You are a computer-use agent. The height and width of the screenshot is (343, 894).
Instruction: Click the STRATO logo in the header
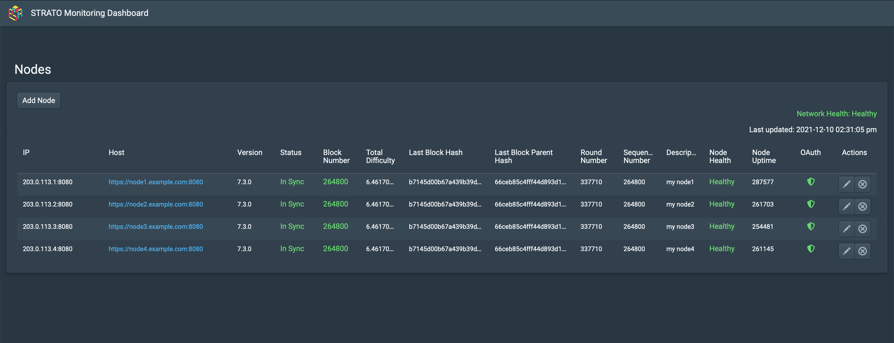pos(15,13)
